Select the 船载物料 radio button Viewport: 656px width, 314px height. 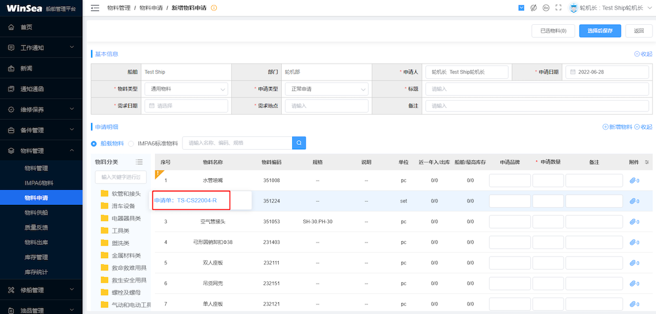94,143
